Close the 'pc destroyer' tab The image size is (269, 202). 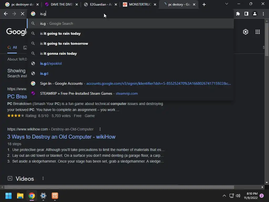coord(38,4)
